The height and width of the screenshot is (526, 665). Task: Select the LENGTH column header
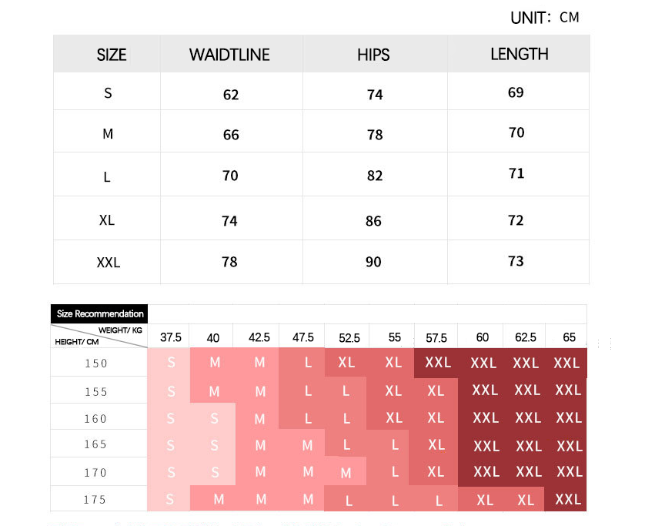tap(520, 54)
